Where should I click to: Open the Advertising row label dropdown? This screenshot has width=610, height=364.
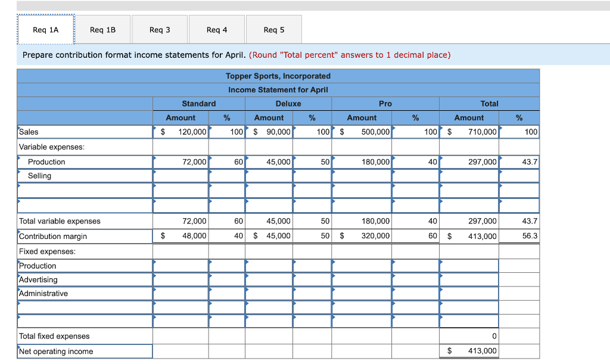pyautogui.click(x=85, y=279)
